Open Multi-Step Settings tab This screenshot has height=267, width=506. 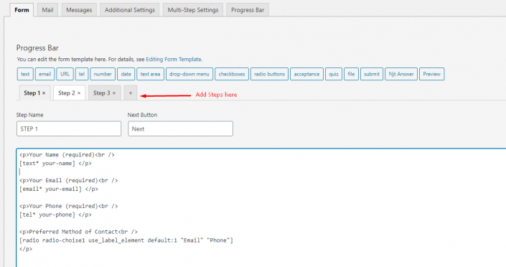[193, 10]
